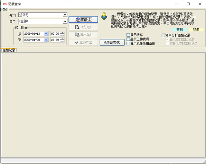
Task: Open the start date 2009-04-13 calendar dropdown
Action: (46, 34)
